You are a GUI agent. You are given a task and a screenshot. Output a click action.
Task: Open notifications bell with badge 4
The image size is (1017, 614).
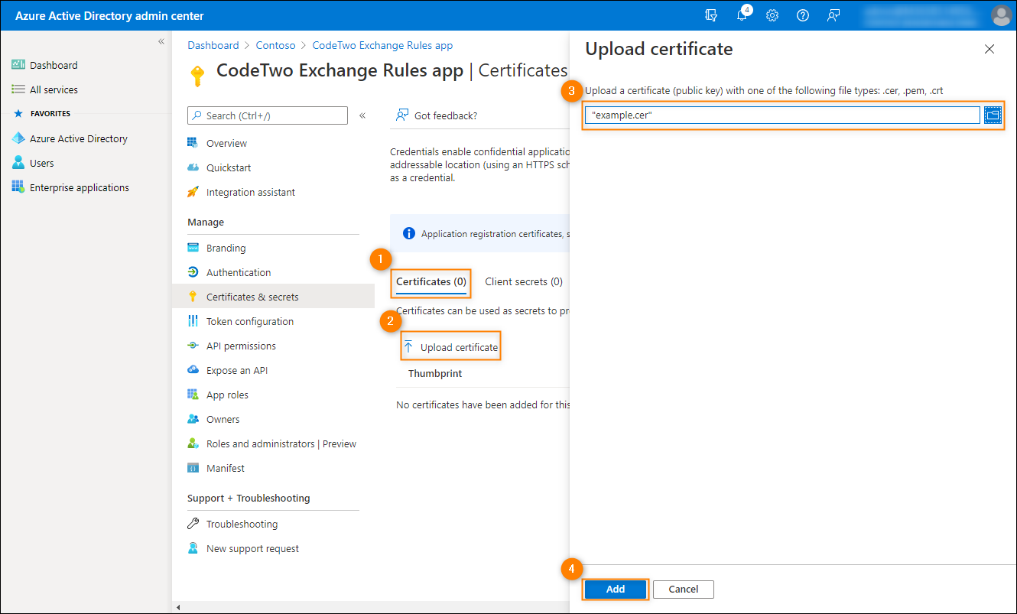(x=742, y=15)
